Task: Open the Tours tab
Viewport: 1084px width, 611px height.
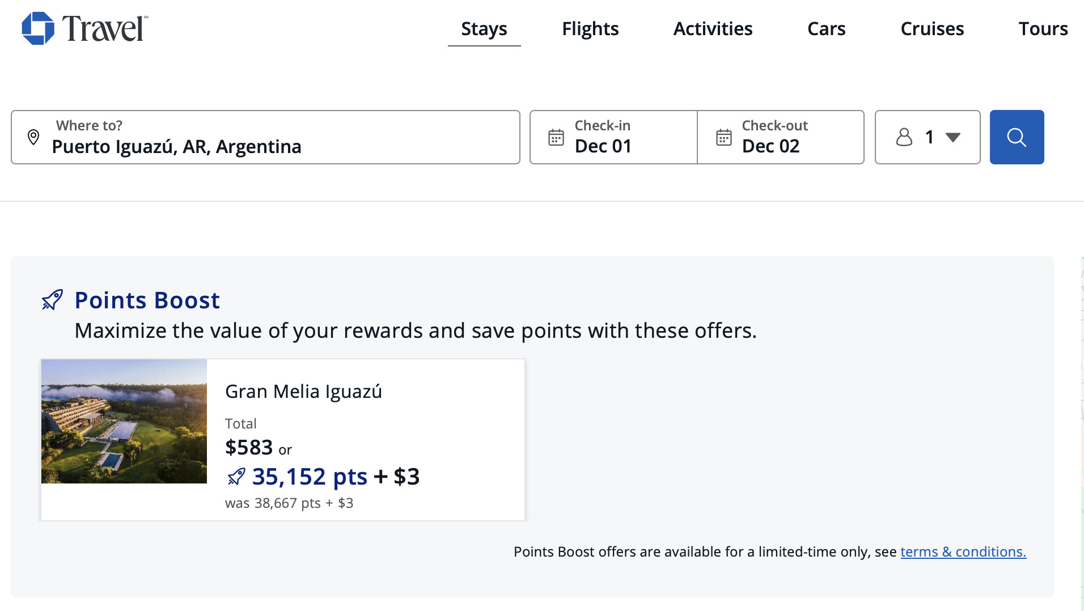Action: [1043, 29]
